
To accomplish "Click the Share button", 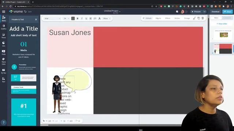I will point(227,12).
